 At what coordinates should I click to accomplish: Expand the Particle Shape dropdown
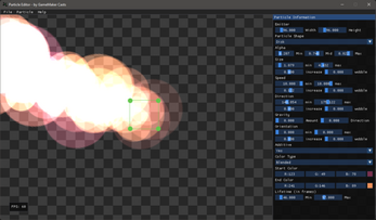(x=324, y=42)
